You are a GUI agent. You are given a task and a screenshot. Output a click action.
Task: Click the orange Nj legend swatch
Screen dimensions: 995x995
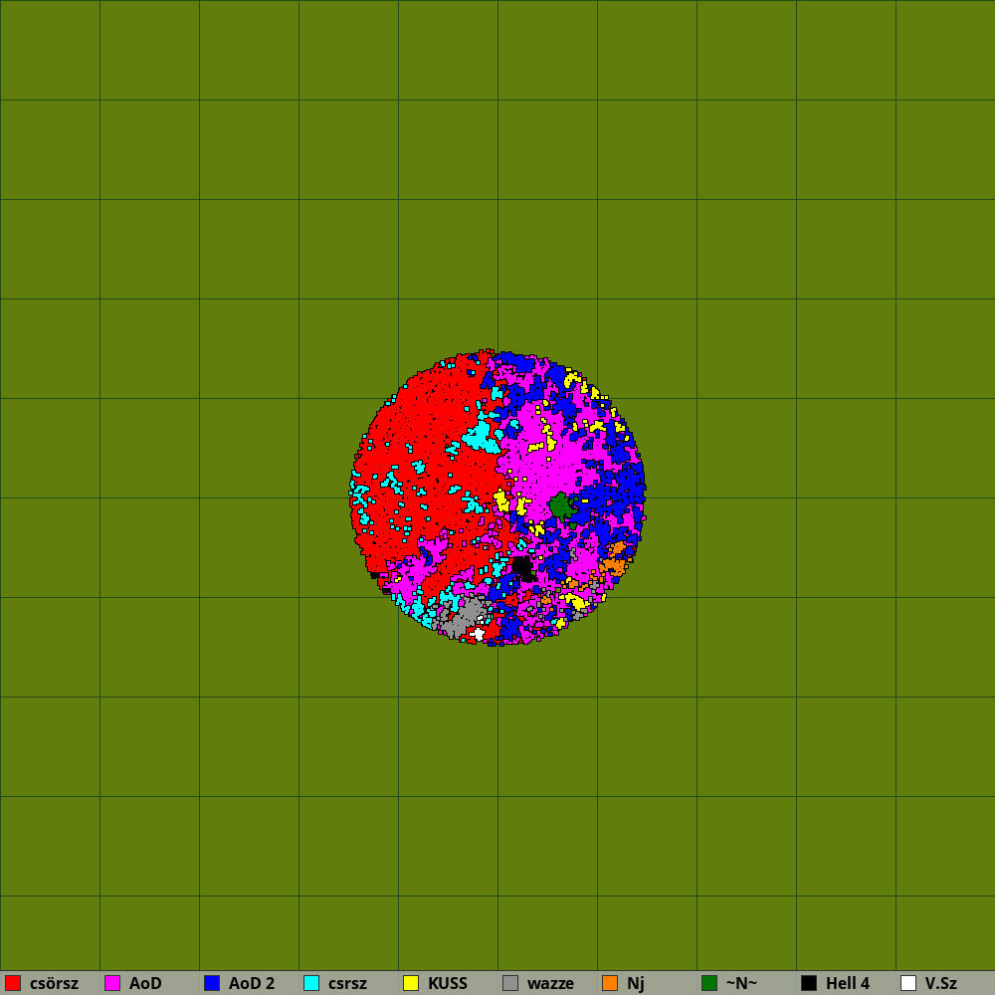[610, 983]
